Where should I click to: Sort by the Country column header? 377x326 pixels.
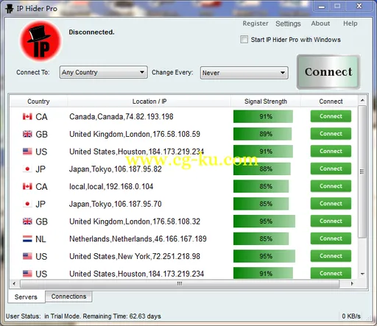click(x=38, y=102)
